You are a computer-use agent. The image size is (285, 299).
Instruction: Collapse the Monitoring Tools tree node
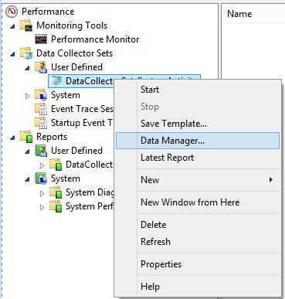click(x=12, y=26)
